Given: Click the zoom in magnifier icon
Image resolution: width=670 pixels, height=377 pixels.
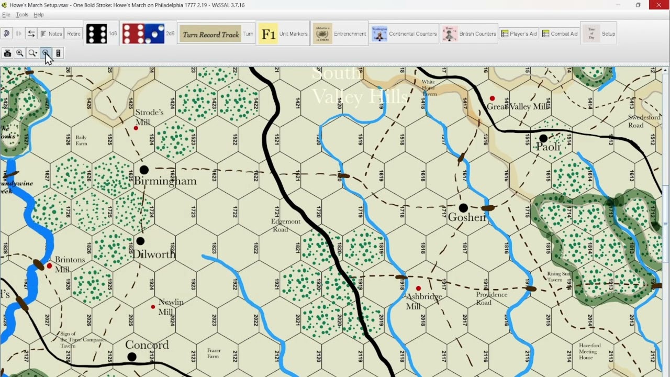Looking at the screenshot, I should click(x=20, y=53).
